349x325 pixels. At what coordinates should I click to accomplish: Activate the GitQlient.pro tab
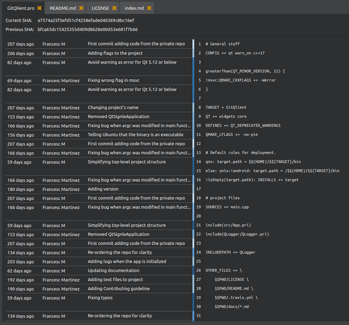click(21, 8)
